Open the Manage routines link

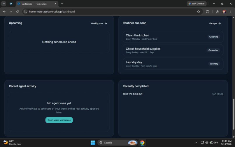point(215,23)
